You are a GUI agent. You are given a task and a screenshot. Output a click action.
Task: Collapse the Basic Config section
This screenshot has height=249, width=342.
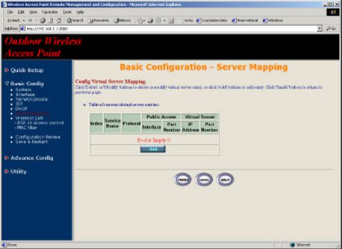click(x=24, y=84)
